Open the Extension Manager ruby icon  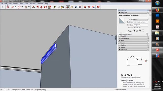coord(98,7)
